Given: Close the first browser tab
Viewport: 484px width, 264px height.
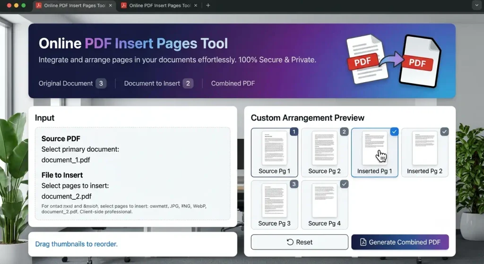Looking at the screenshot, I should tap(111, 6).
